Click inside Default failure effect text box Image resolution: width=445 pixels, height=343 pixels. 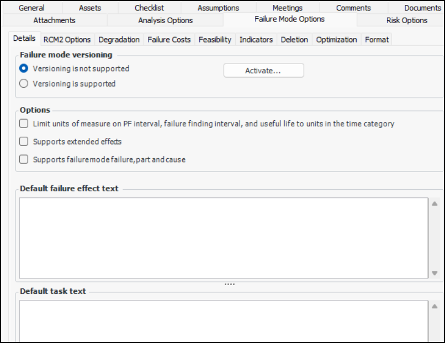pyautogui.click(x=224, y=237)
